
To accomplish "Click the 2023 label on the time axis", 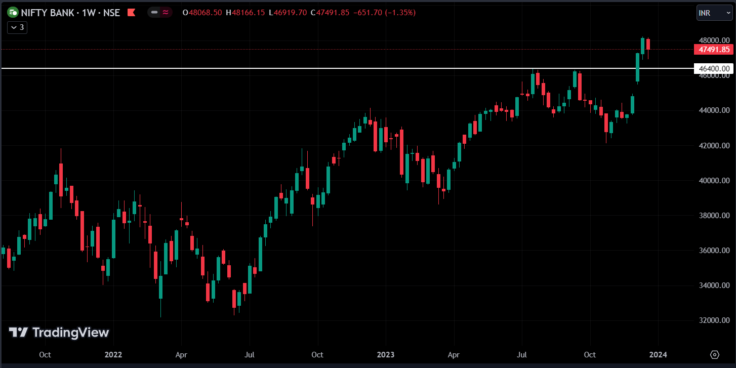I will pyautogui.click(x=386, y=354).
